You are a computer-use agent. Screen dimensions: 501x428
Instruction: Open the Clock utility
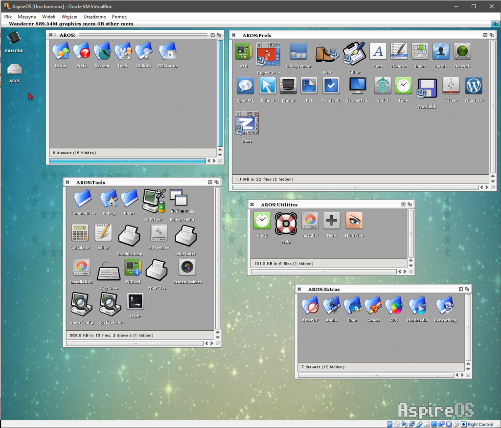pos(262,222)
